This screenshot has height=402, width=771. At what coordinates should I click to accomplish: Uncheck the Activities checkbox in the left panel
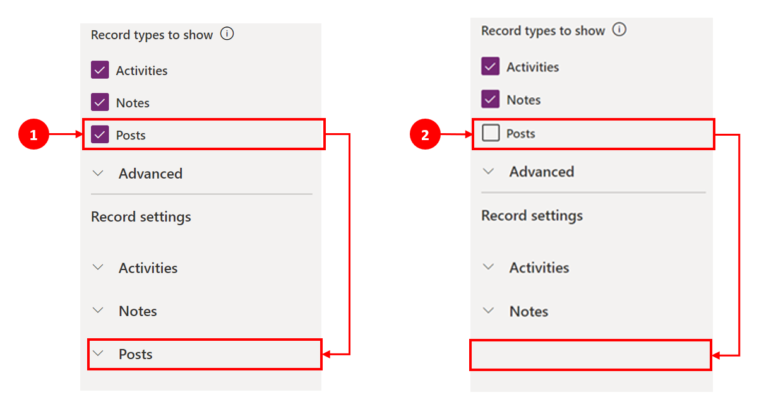99,70
